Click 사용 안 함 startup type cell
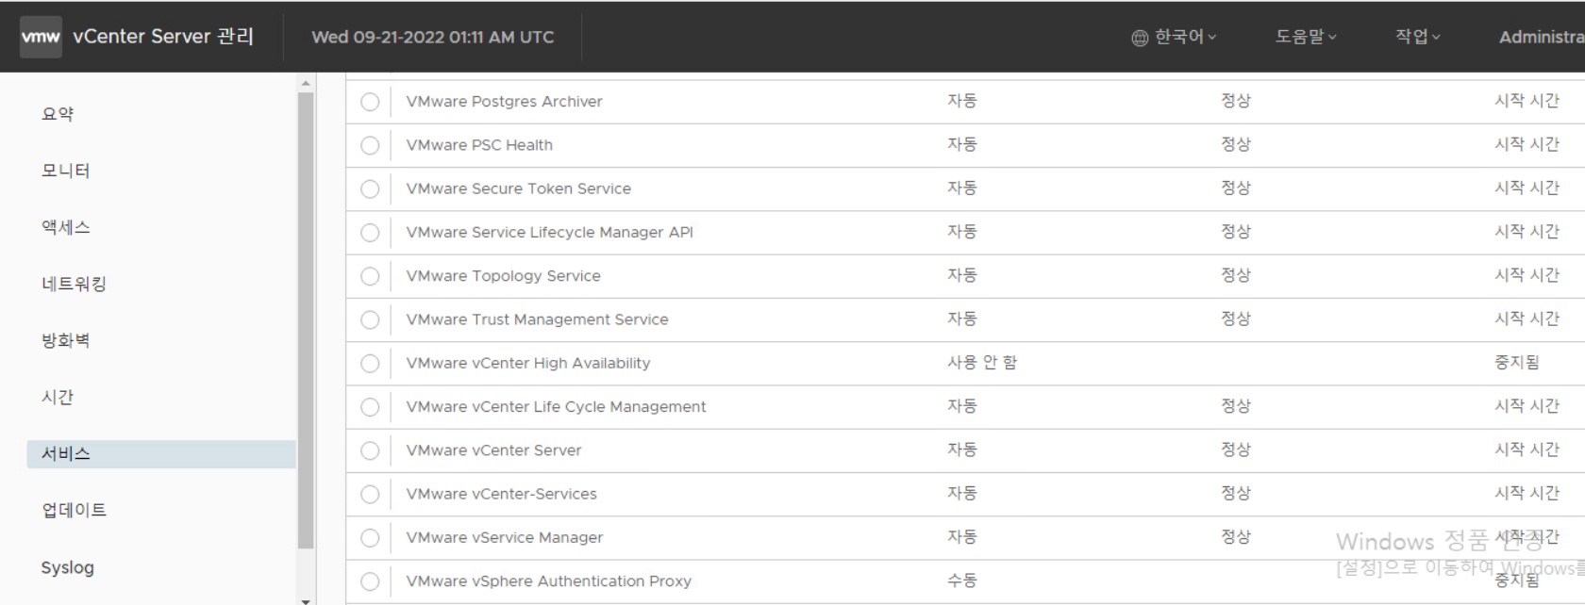Viewport: 1585px width, 605px height. (982, 363)
